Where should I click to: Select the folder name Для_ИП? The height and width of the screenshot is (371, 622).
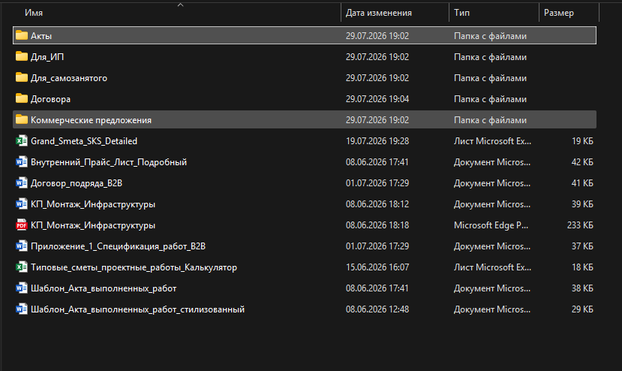(x=47, y=57)
